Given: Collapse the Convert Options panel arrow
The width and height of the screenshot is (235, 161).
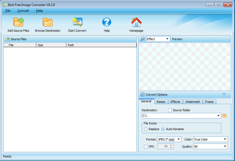Looking at the screenshot, I should (224, 95).
